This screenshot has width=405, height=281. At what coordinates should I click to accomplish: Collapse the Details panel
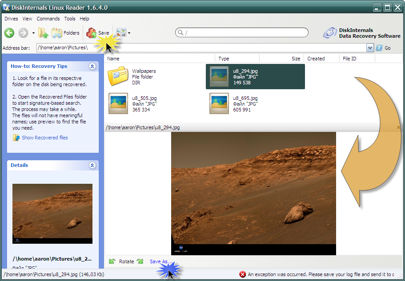coord(92,165)
